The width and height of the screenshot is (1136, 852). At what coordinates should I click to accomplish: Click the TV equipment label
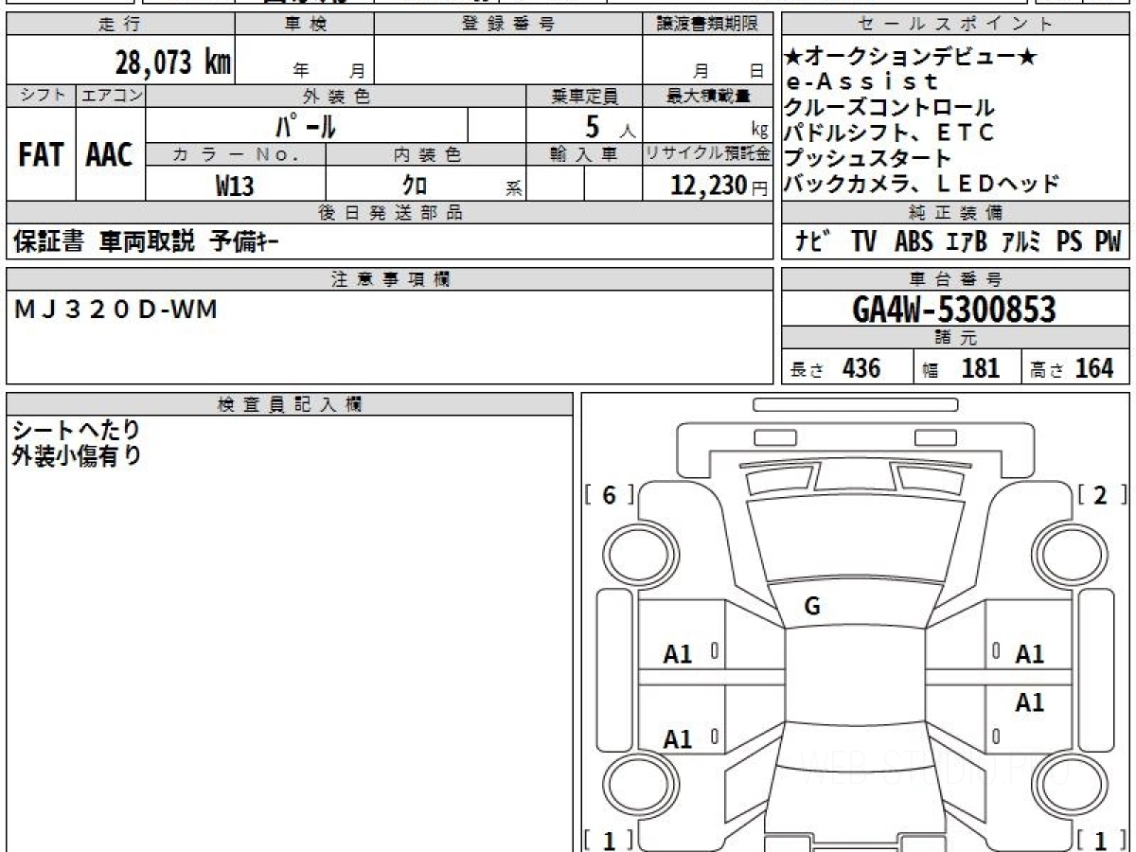coord(863,242)
